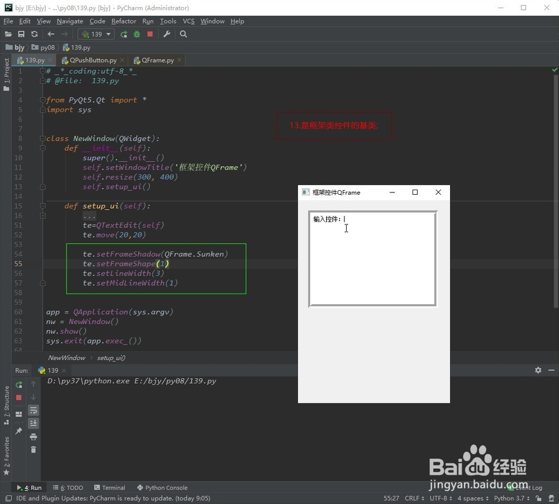Open the View menu
This screenshot has width=559, height=504.
pyautogui.click(x=44, y=21)
